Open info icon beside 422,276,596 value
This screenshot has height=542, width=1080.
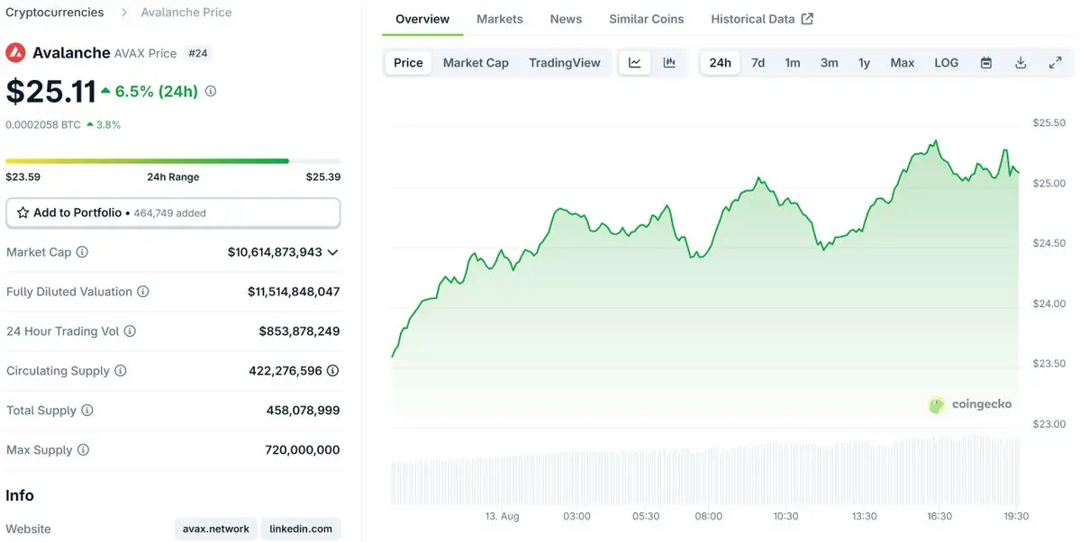click(332, 371)
